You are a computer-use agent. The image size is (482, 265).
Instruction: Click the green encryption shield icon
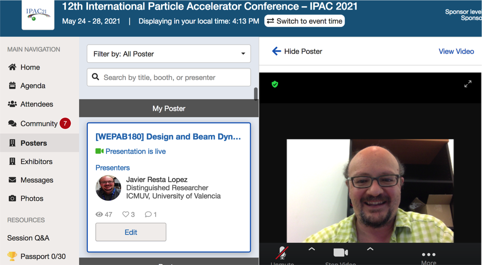275,84
